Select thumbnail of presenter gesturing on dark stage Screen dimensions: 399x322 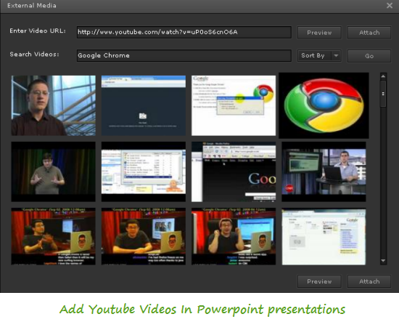54,172
